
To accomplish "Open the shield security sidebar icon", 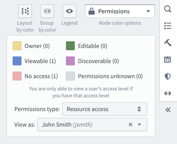I will pyautogui.click(x=168, y=76).
